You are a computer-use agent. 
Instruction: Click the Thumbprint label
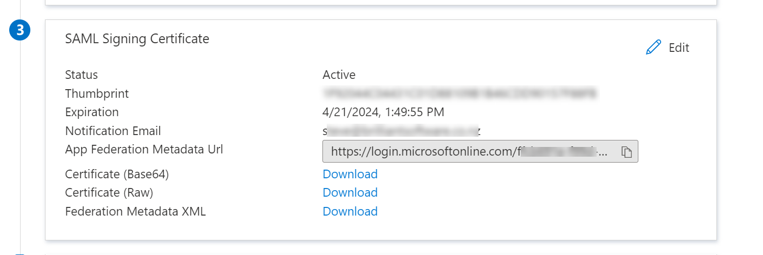tap(97, 93)
